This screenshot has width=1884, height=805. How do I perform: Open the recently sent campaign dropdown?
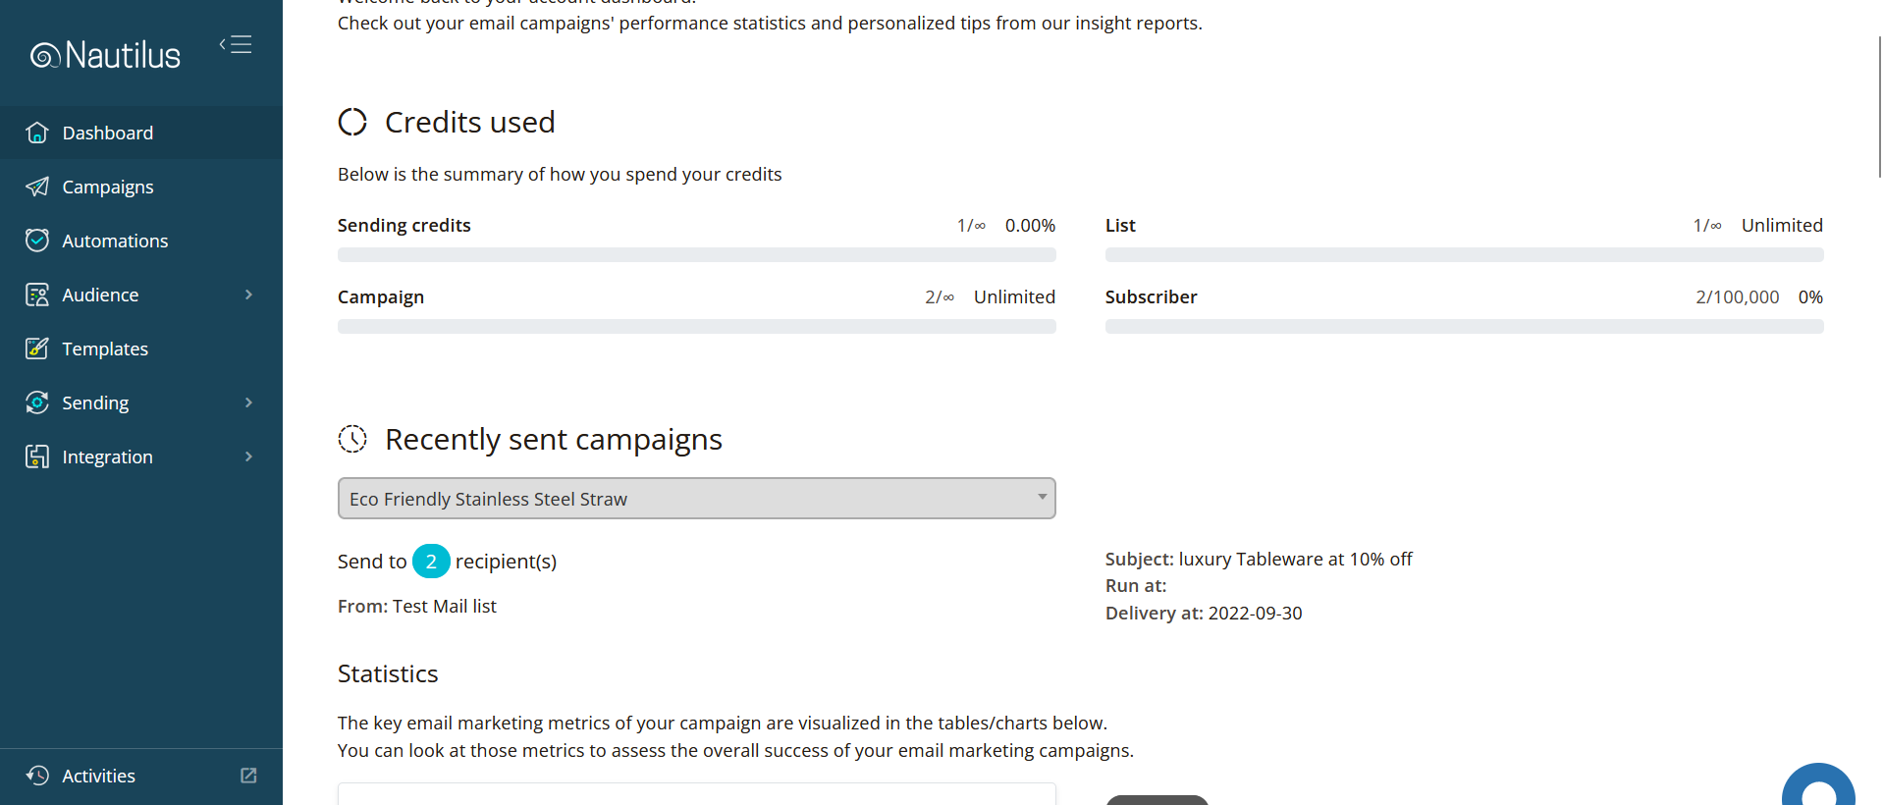point(696,499)
